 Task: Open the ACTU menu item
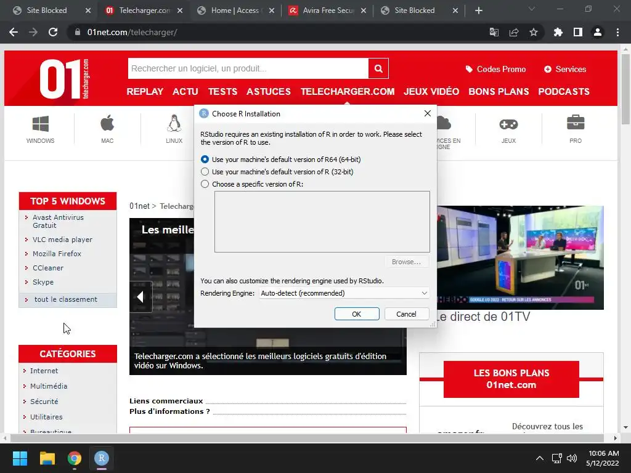pos(185,92)
